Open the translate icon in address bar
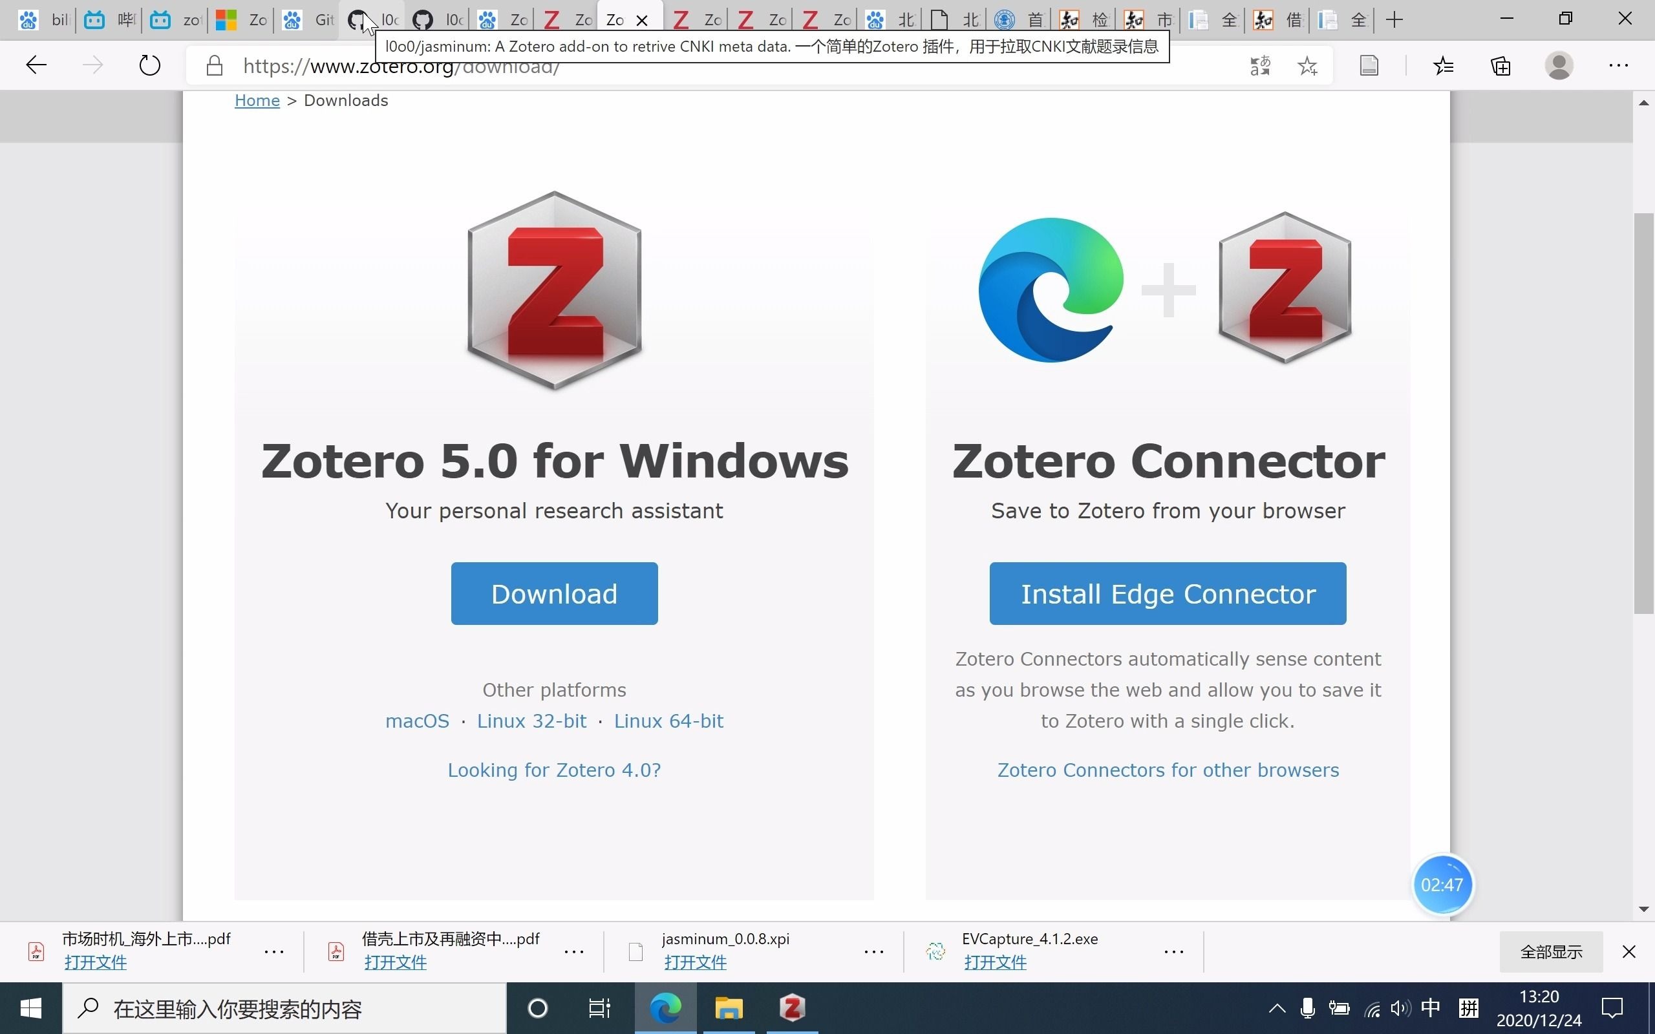The height and width of the screenshot is (1034, 1655). point(1259,65)
